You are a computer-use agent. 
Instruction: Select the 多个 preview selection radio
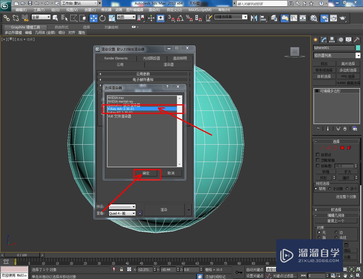[347, 189]
